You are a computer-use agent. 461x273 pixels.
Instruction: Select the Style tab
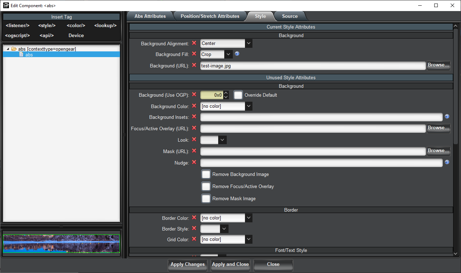pos(260,16)
